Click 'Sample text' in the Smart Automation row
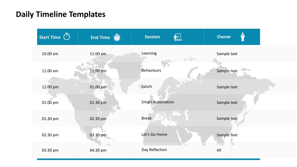The width and height of the screenshot is (297, 167). (227, 103)
